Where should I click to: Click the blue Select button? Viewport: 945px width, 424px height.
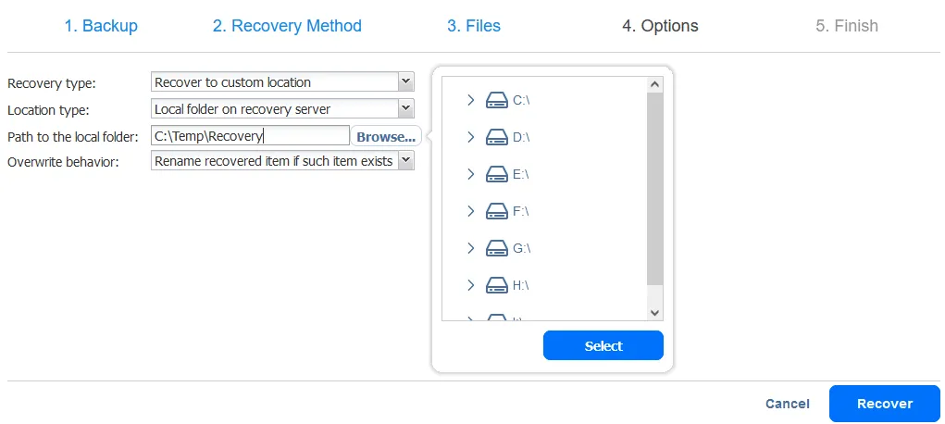(603, 345)
